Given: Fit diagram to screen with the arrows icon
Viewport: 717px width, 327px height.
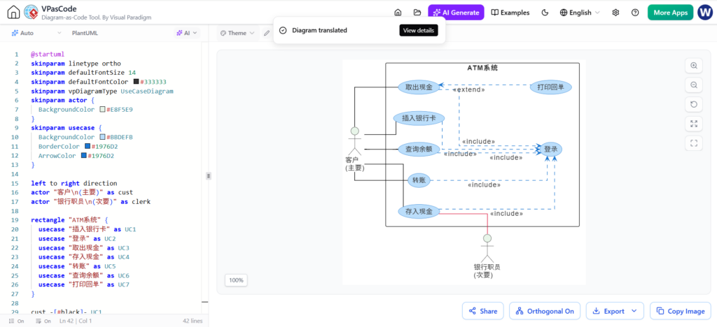Looking at the screenshot, I should click(x=694, y=124).
